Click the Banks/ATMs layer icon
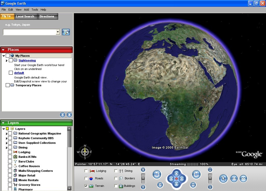The width and height of the screenshot is (266, 191). [15, 157]
